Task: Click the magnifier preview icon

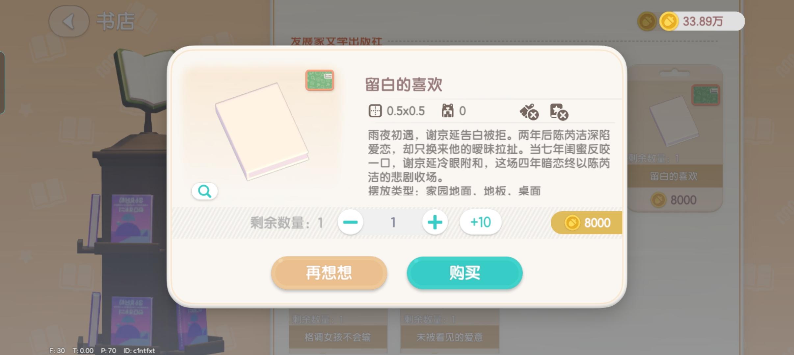Action: point(204,191)
